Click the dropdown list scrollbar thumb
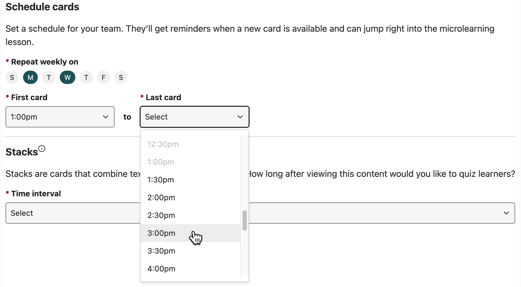The image size is (521, 287). point(245,220)
